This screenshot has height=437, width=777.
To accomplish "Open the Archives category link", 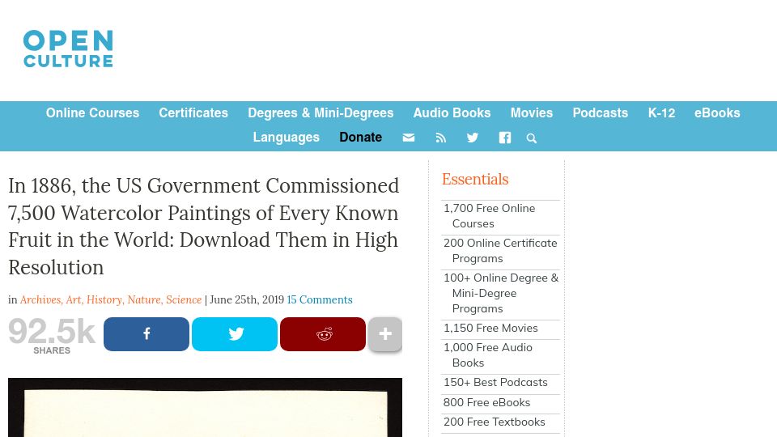I will click(41, 299).
